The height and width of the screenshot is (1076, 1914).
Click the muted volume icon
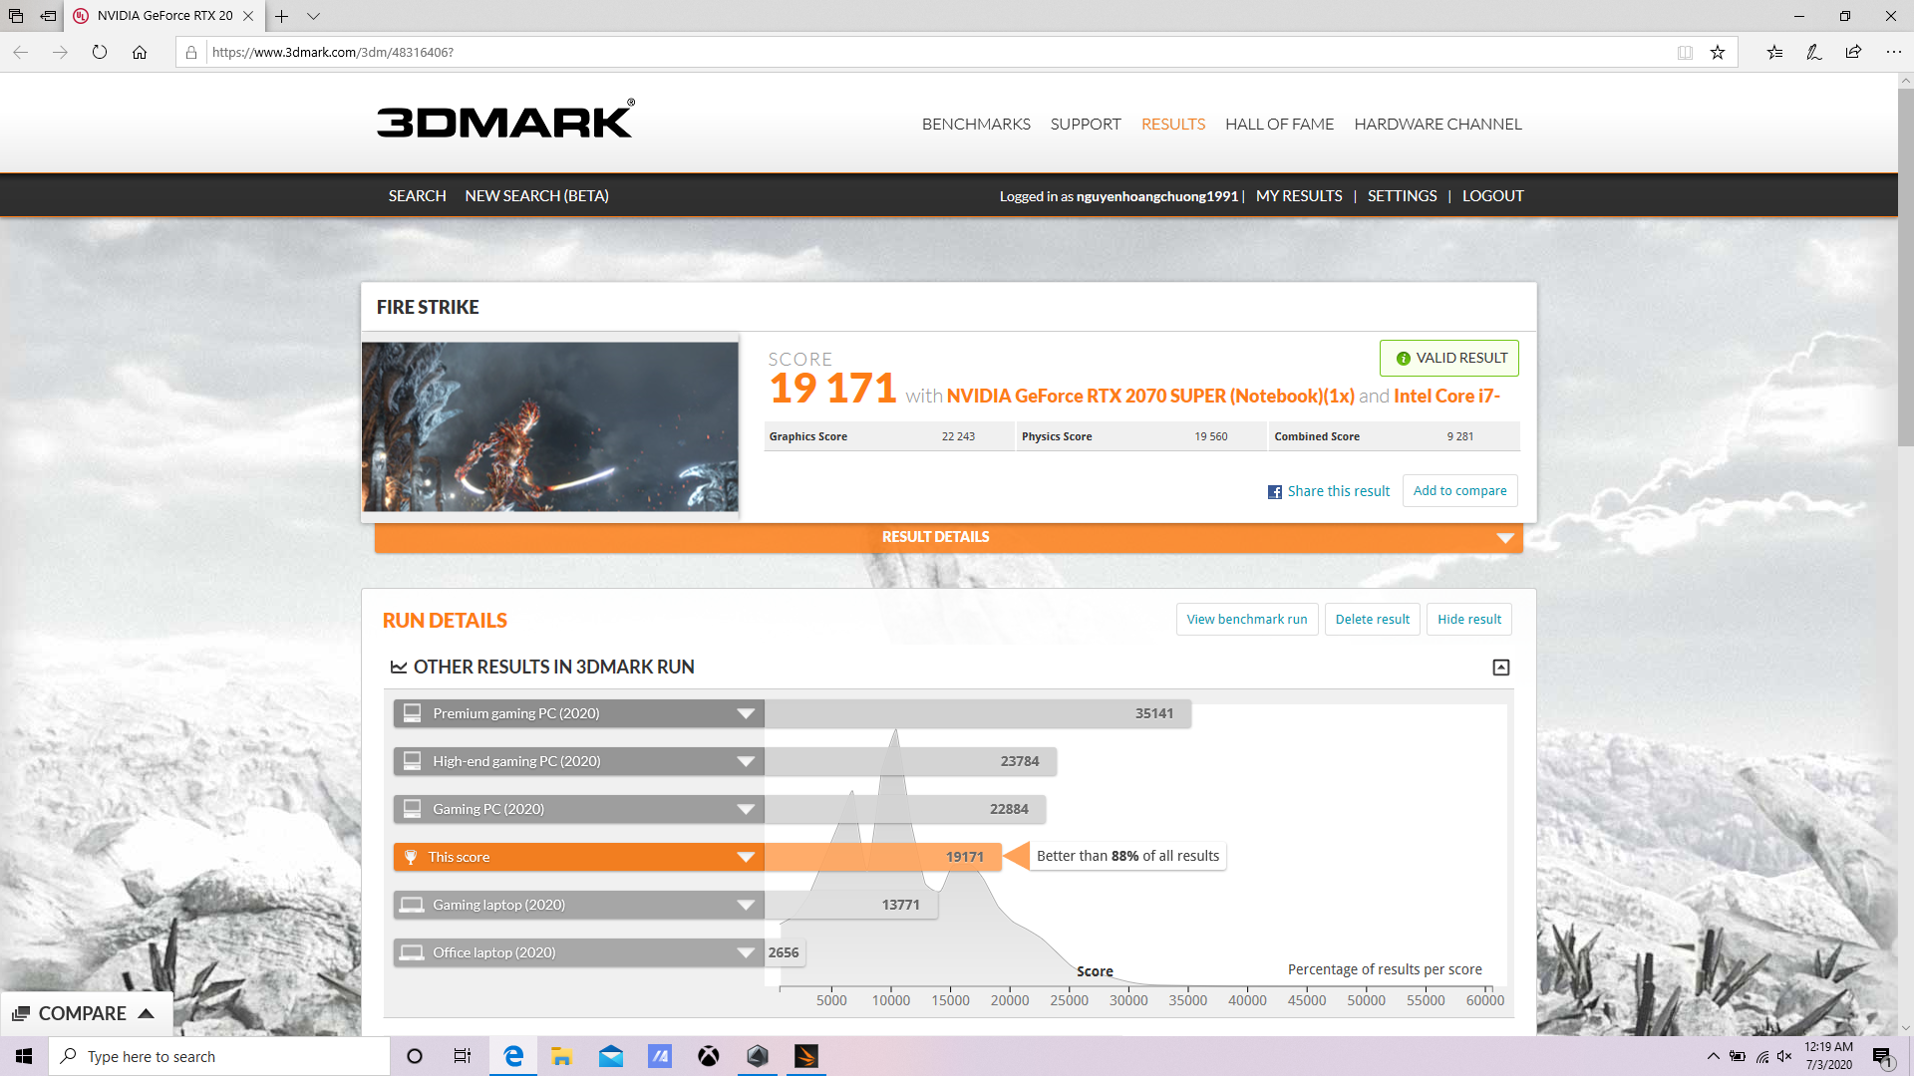(x=1784, y=1057)
